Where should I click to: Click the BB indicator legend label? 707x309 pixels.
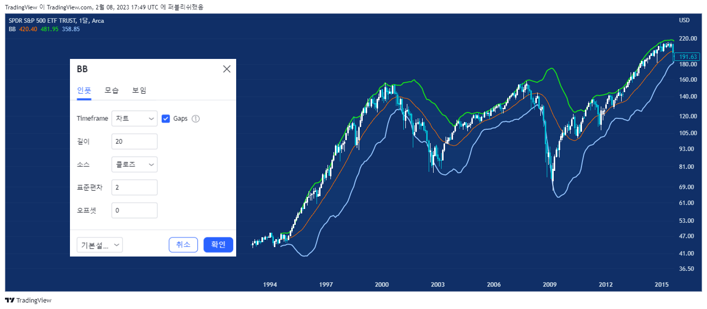[12, 29]
